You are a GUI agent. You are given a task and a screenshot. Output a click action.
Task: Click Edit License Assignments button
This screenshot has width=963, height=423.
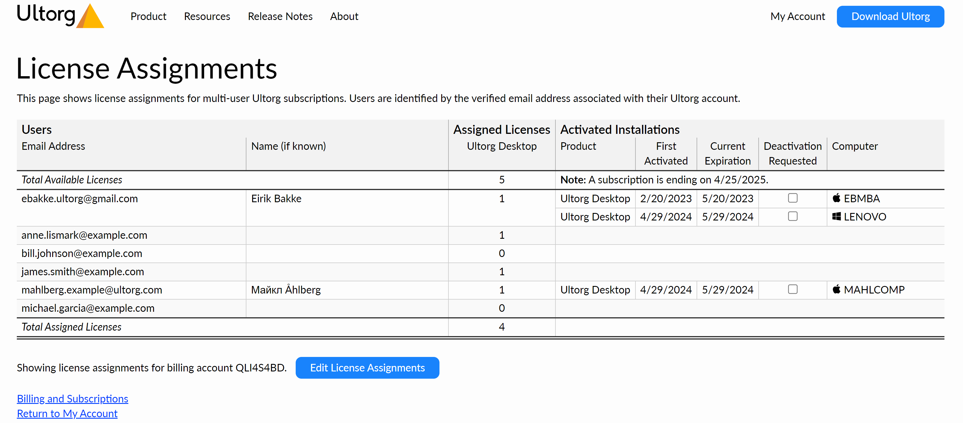(367, 368)
